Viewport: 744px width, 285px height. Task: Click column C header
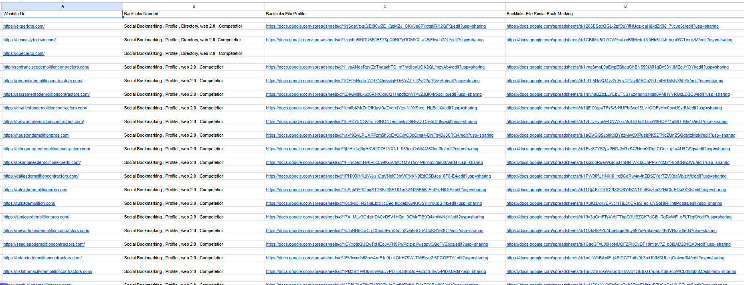click(x=385, y=6)
